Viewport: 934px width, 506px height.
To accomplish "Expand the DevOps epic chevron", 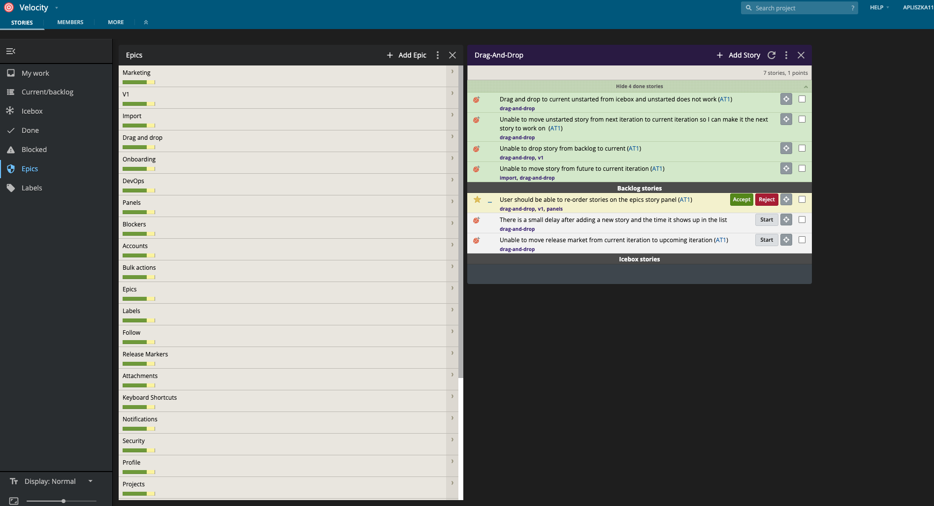I will coord(452,180).
